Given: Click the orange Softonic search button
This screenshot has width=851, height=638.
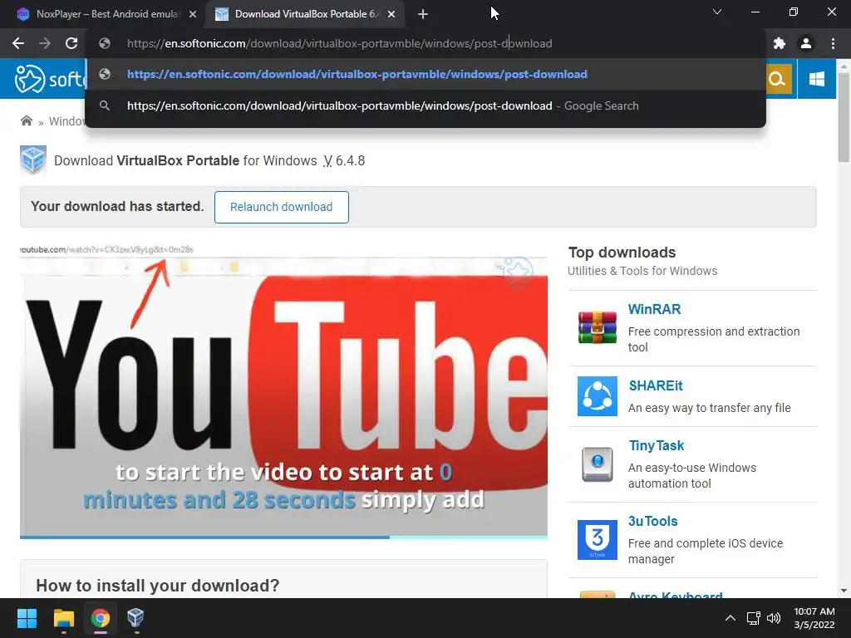Looking at the screenshot, I should point(778,79).
